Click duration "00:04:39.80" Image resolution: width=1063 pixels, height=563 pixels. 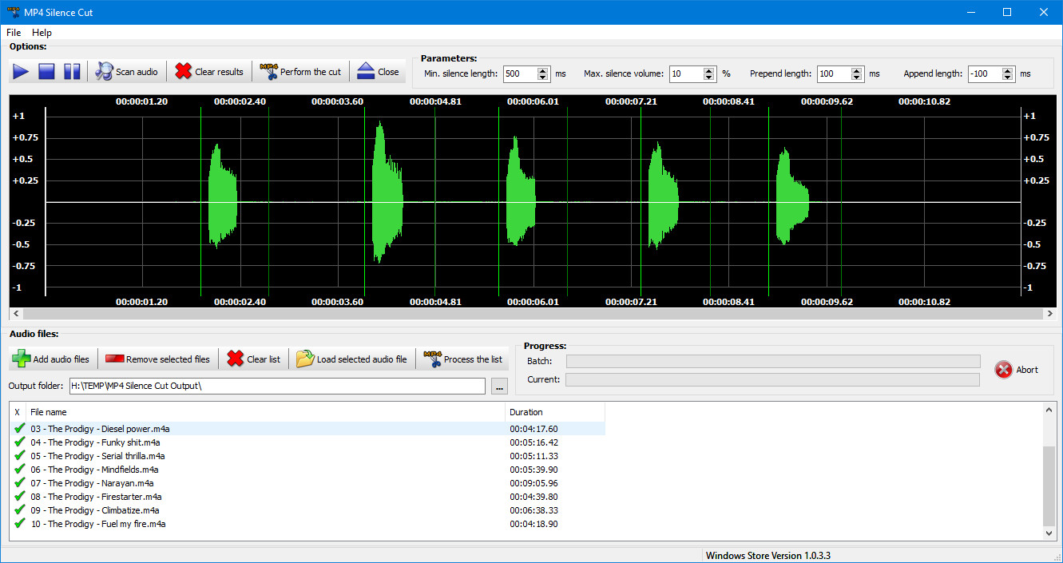pyautogui.click(x=534, y=497)
